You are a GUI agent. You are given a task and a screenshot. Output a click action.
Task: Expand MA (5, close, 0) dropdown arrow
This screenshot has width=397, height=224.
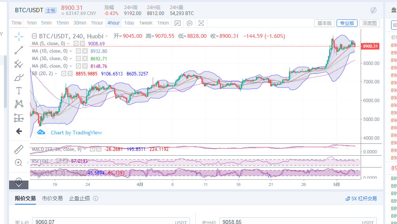pyautogui.click(x=68, y=44)
